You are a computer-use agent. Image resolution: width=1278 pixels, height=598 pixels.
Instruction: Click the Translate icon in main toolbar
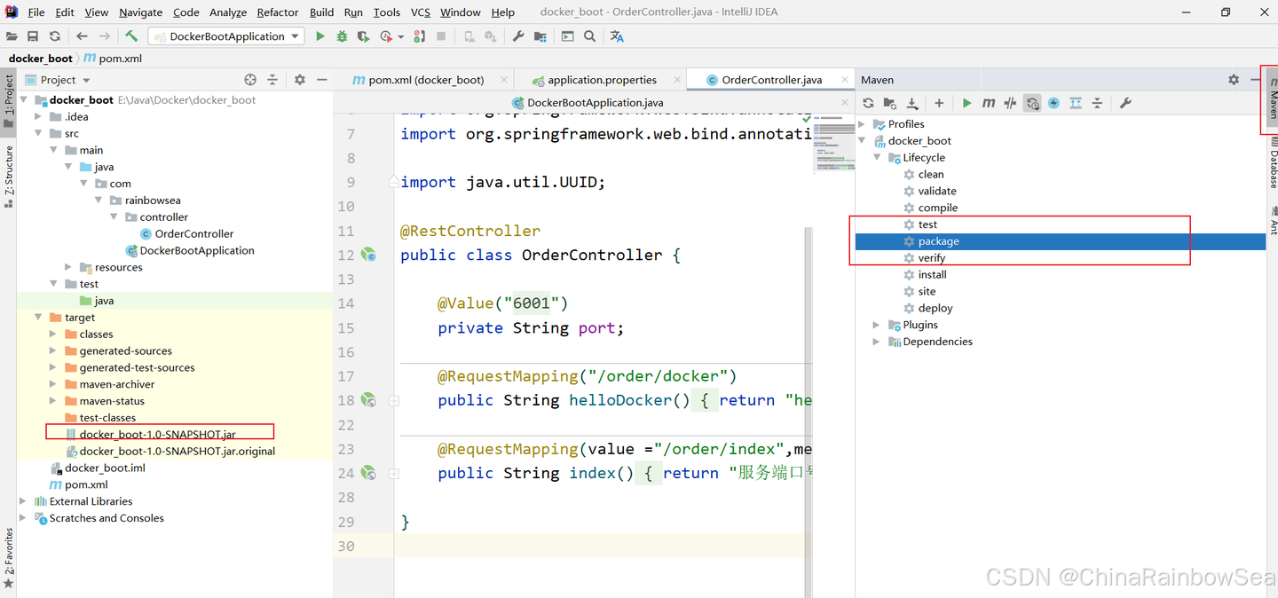click(x=617, y=36)
